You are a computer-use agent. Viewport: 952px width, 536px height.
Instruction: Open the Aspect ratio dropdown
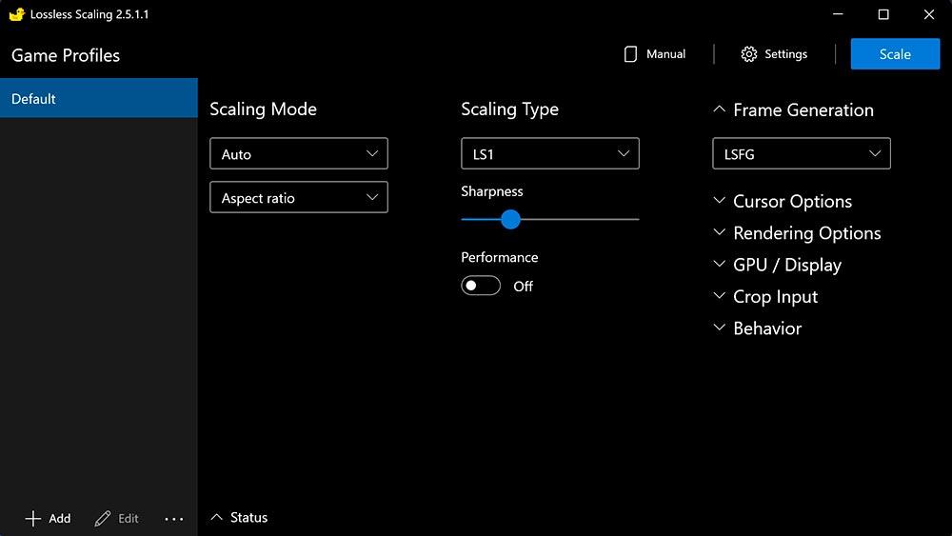pyautogui.click(x=298, y=197)
